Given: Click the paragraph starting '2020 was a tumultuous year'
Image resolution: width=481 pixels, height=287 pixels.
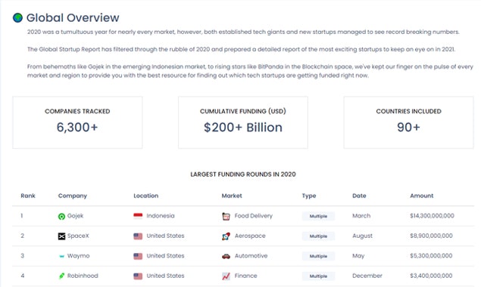Looking at the screenshot, I should (243, 32).
